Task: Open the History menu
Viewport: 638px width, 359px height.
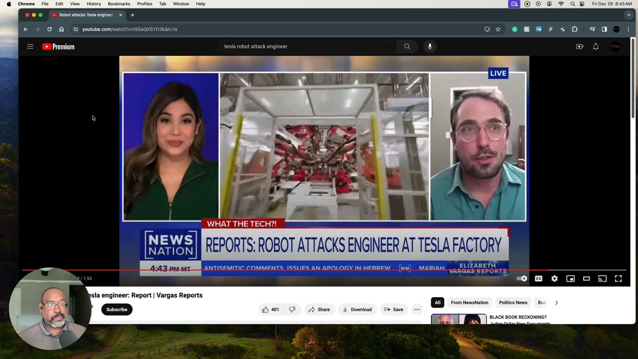Action: click(x=94, y=3)
